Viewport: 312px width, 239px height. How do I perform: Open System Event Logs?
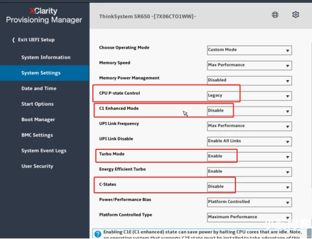pyautogui.click(x=44, y=151)
